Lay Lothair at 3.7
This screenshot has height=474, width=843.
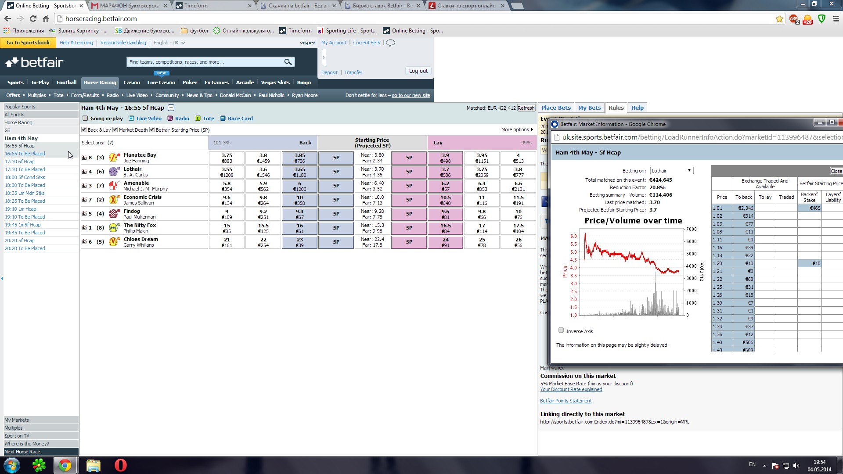445,172
